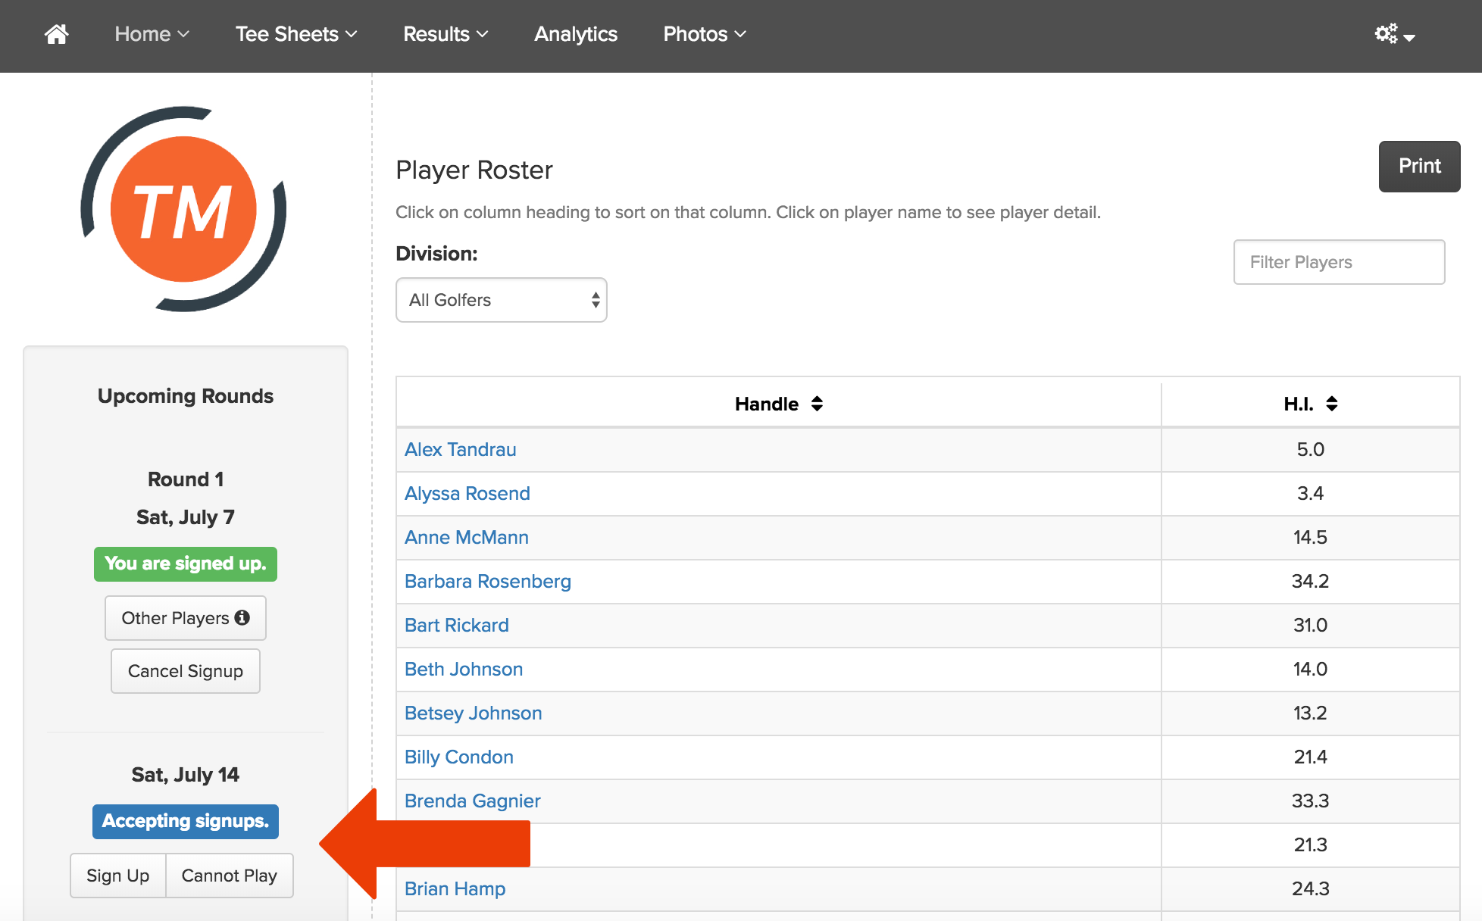Screen dimensions: 1482x921
Task: Open the settings gear menu
Action: click(x=1387, y=34)
